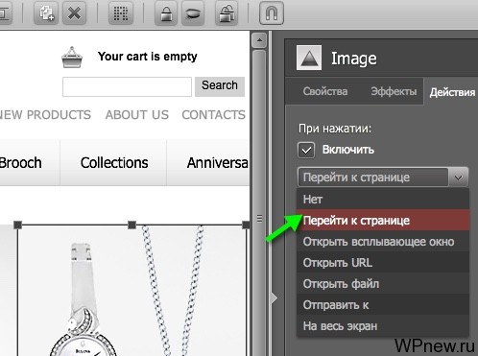Click the delete X toolbar icon
The width and height of the screenshot is (478, 356).
(x=74, y=13)
